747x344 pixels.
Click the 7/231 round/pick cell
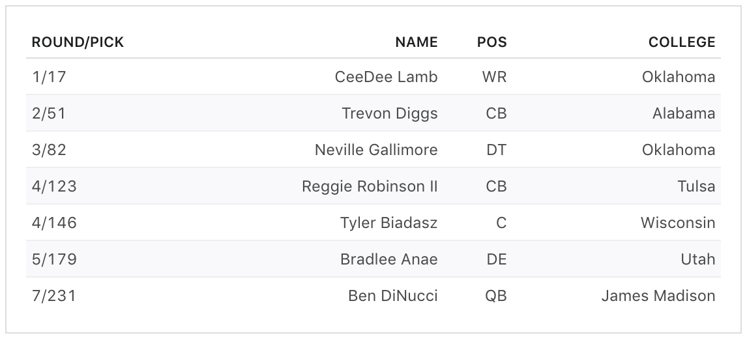coord(54,296)
